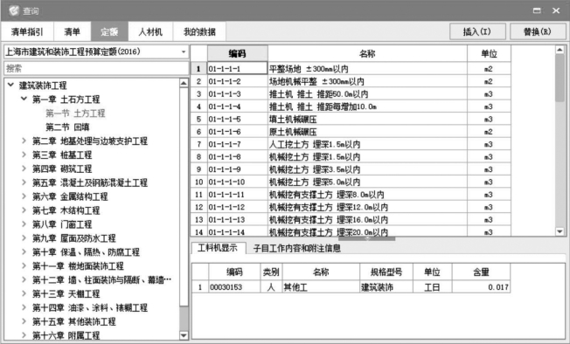Collapse the 第一章 土石方工程 node

(x=24, y=99)
